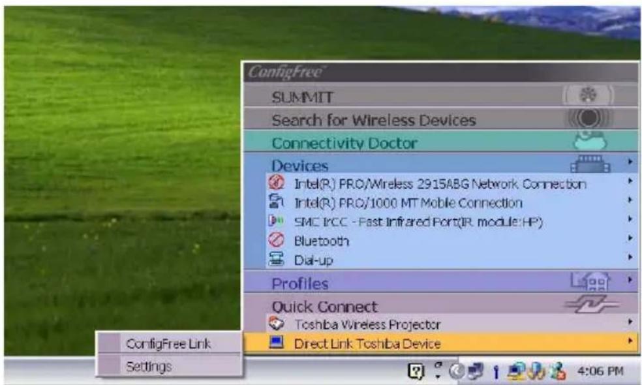Click the Devices network card icon
Screen dimensions: 642x385
coord(590,164)
